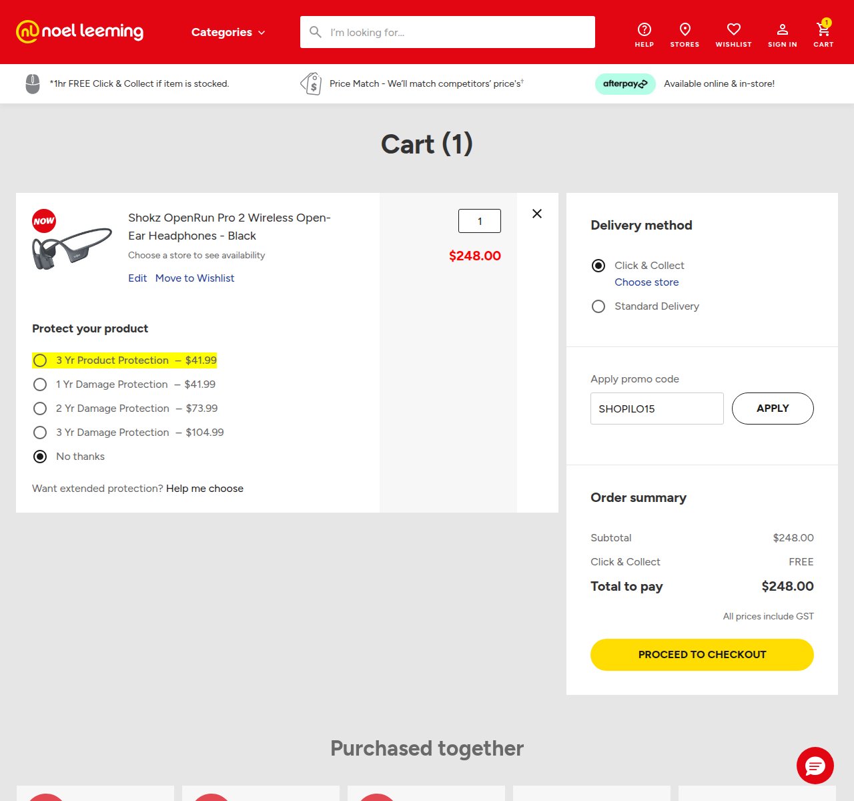854x801 pixels.
Task: Click Edit link under the product
Action: [137, 278]
